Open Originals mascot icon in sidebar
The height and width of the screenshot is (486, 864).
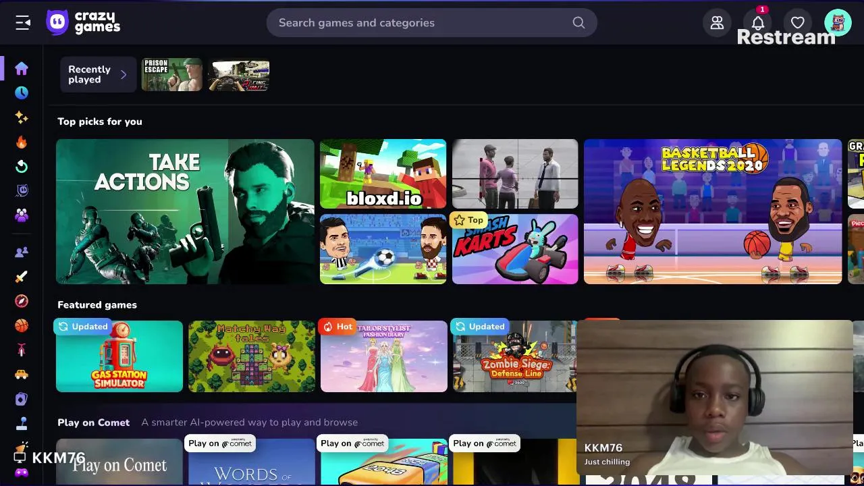click(22, 191)
